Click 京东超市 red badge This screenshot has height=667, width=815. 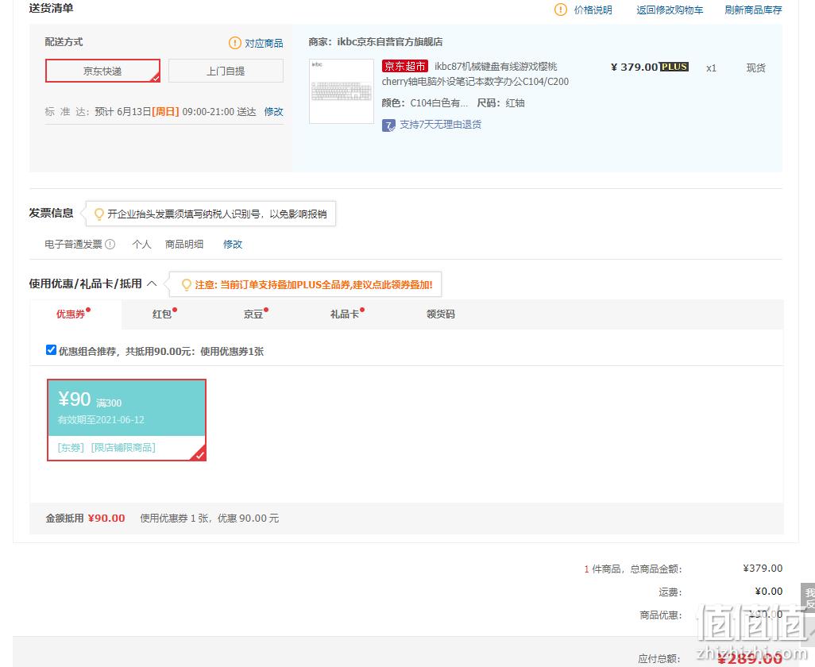click(x=405, y=67)
